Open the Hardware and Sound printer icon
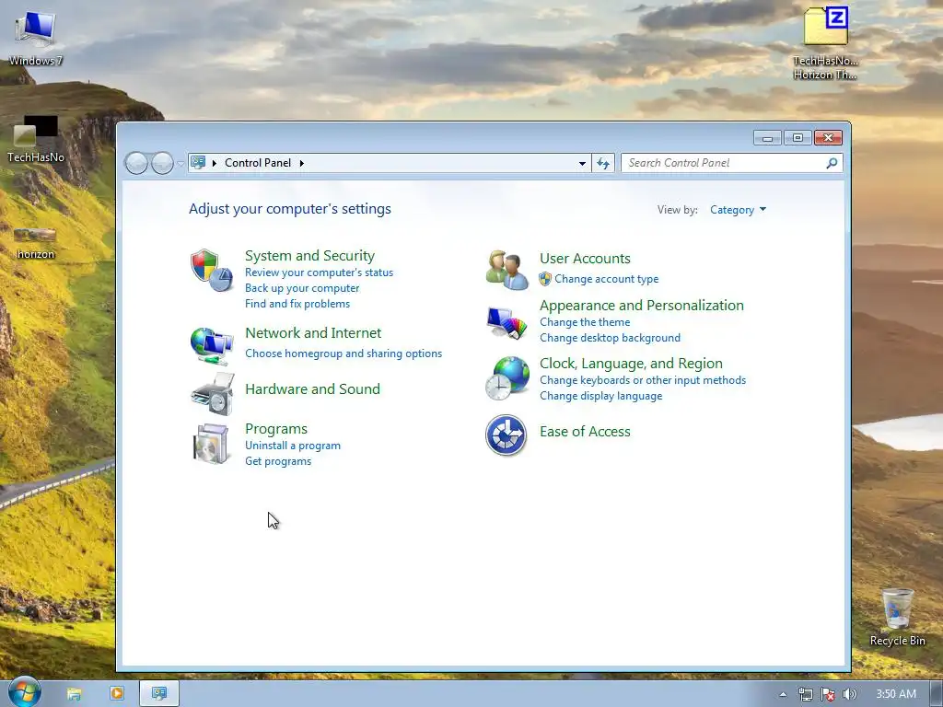Image resolution: width=943 pixels, height=707 pixels. 213,394
